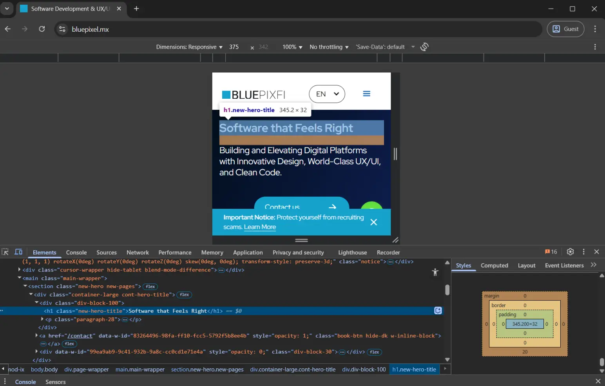Open a new browser tab
The image size is (605, 386).
tap(136, 9)
